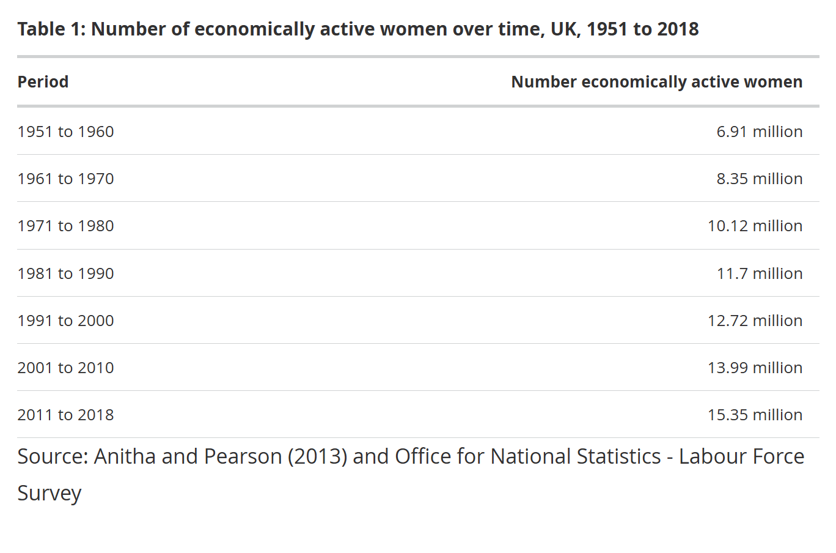The height and width of the screenshot is (553, 836).
Task: Select the 2001 to 2010 row label
Action: [x=65, y=368]
